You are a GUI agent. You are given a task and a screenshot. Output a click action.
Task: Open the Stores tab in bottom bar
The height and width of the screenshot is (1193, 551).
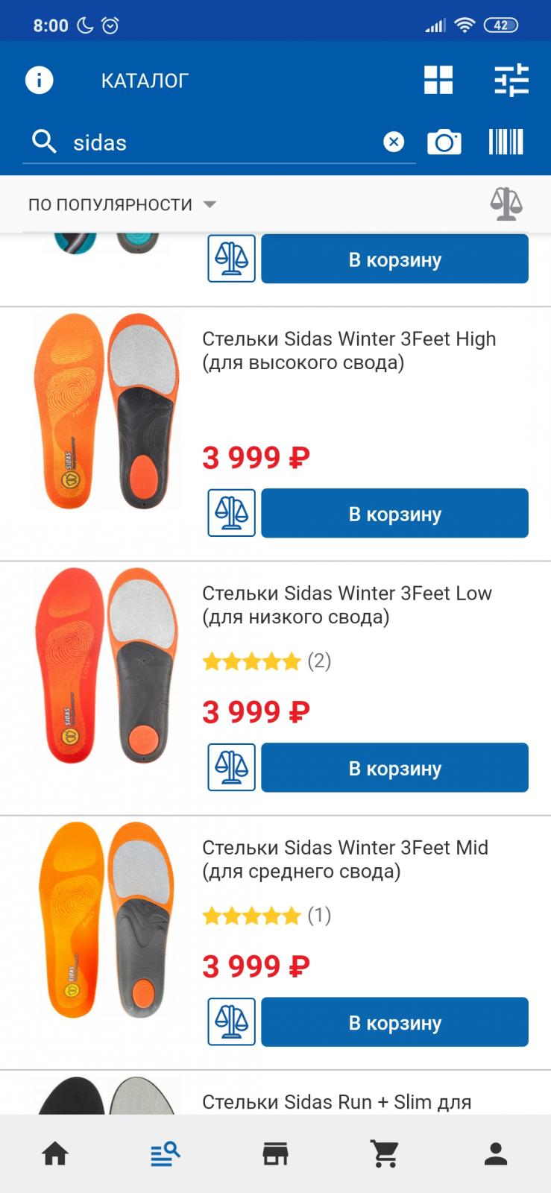(275, 1154)
